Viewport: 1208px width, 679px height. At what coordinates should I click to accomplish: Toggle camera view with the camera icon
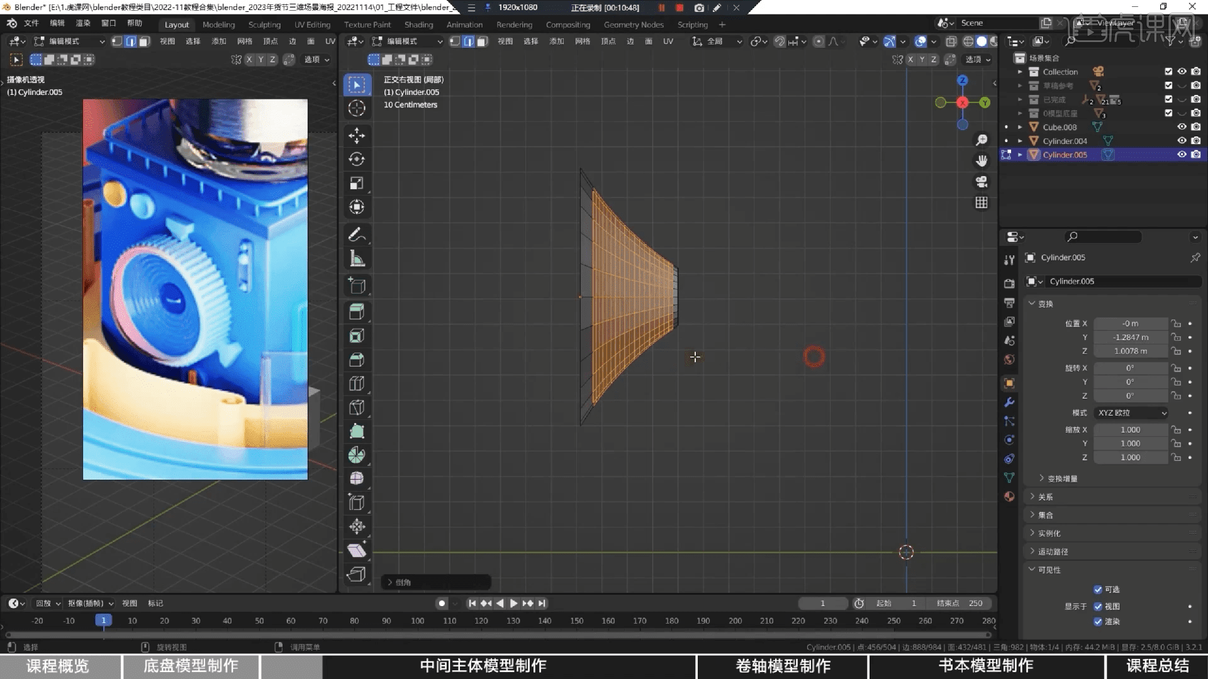coord(981,182)
